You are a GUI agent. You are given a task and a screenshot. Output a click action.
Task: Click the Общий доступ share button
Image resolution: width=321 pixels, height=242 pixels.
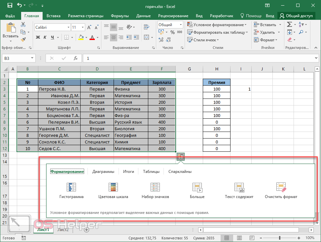coord(296,16)
